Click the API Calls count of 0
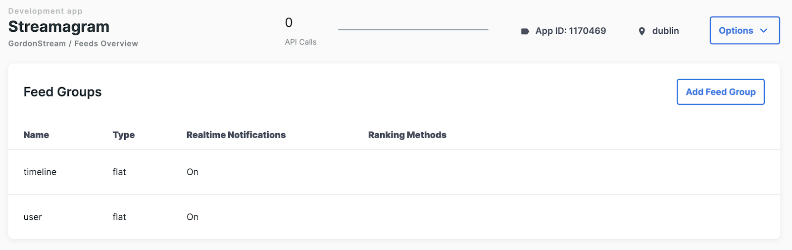This screenshot has width=792, height=250. [x=289, y=23]
